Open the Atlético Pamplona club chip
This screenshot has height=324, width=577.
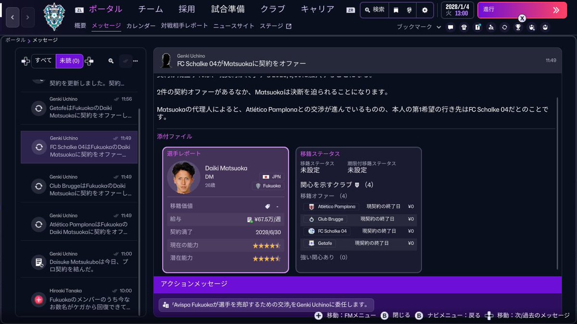click(x=331, y=207)
